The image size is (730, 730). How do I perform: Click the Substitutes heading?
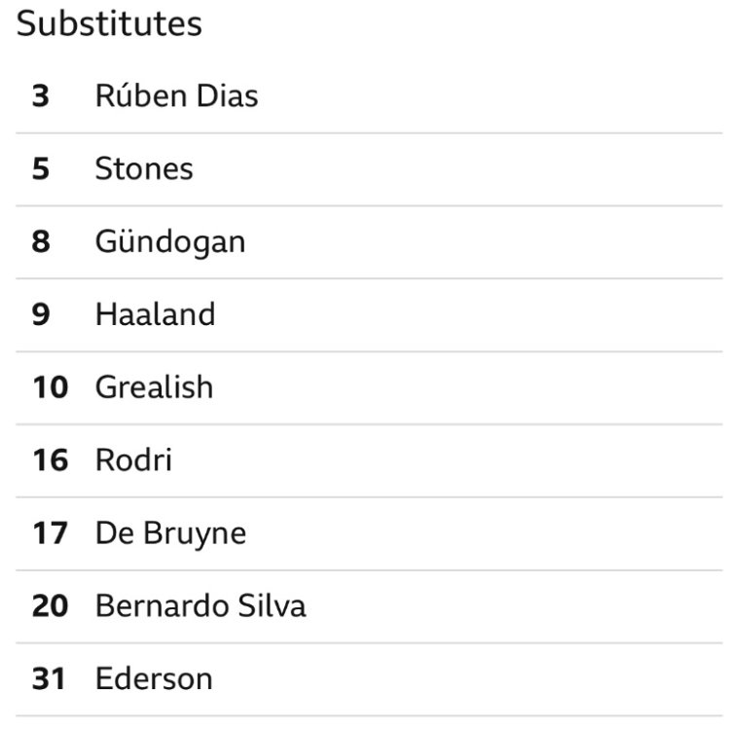tap(109, 24)
